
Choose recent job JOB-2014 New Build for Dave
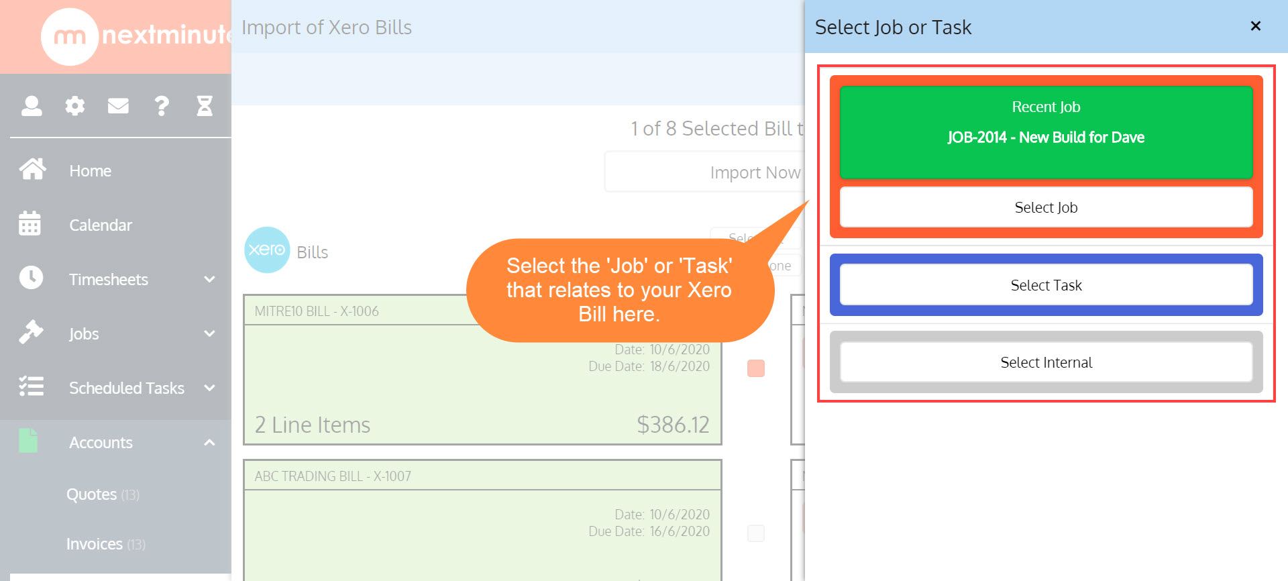click(x=1046, y=132)
